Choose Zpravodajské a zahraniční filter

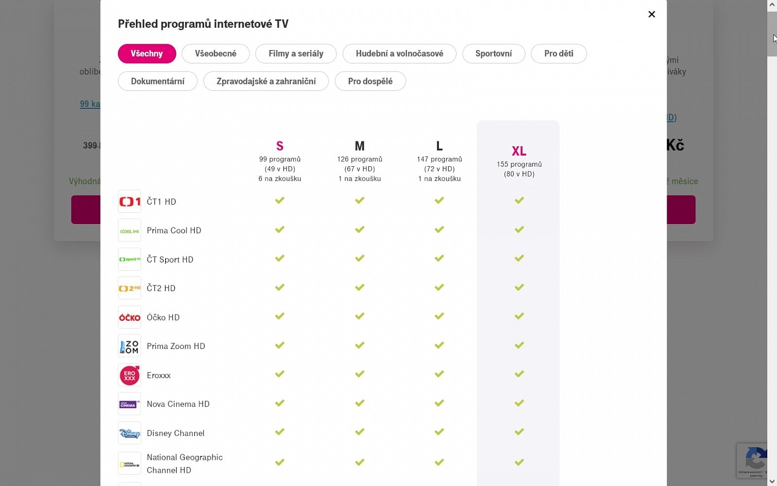tap(266, 81)
